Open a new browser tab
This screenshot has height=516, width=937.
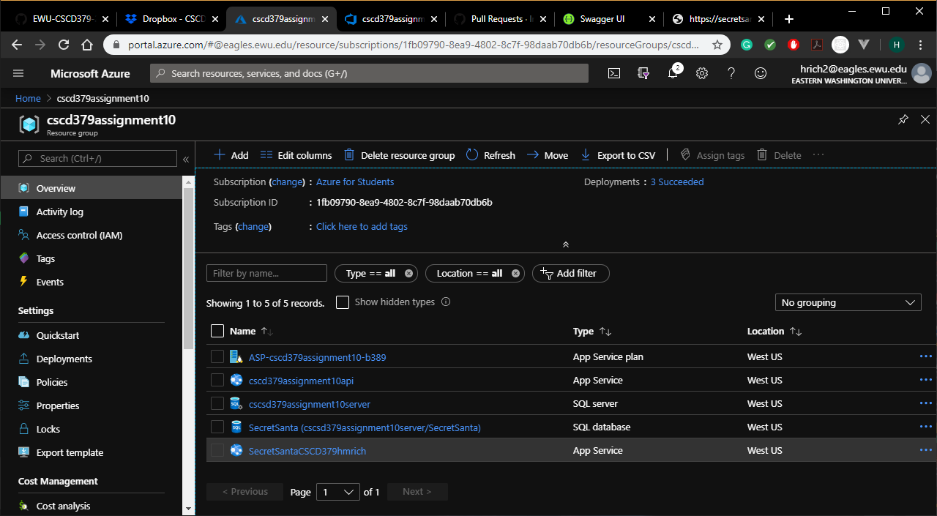click(x=788, y=19)
